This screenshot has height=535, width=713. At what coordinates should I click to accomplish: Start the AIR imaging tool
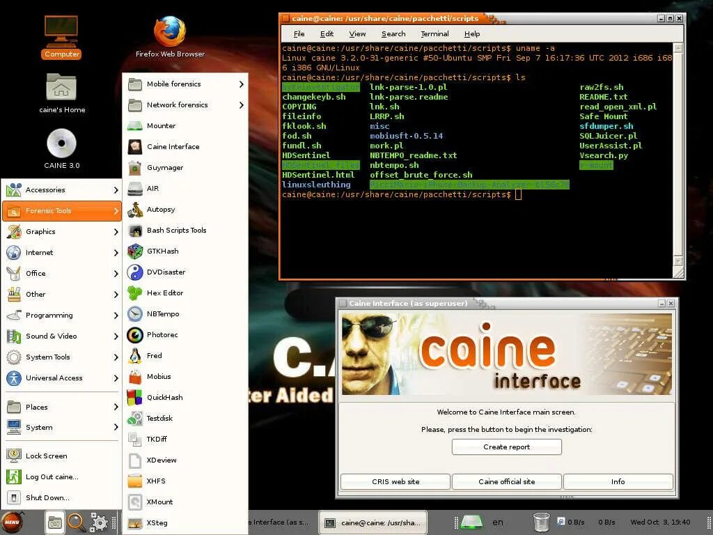185,188
